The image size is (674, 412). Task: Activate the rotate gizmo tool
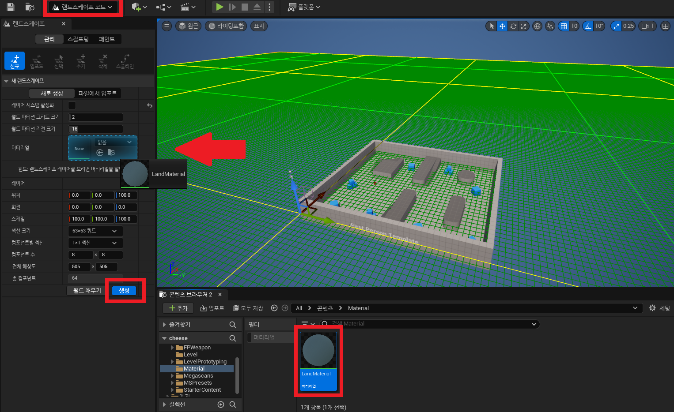click(513, 26)
